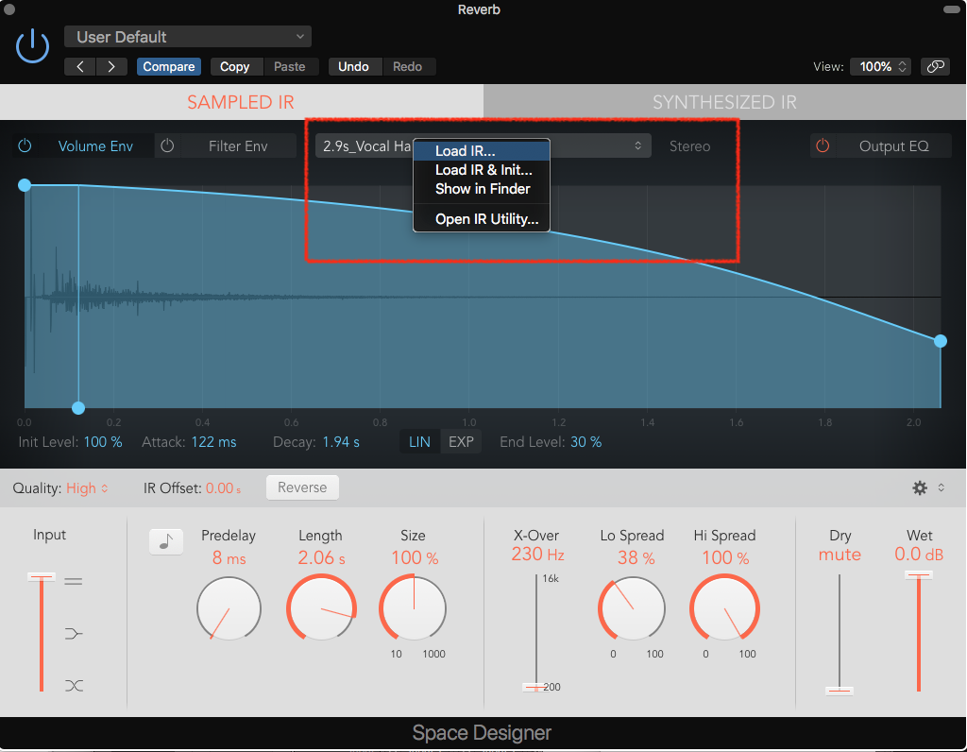This screenshot has height=752, width=967.
Task: Click the Wet 0.0 dB value
Action: [x=919, y=554]
